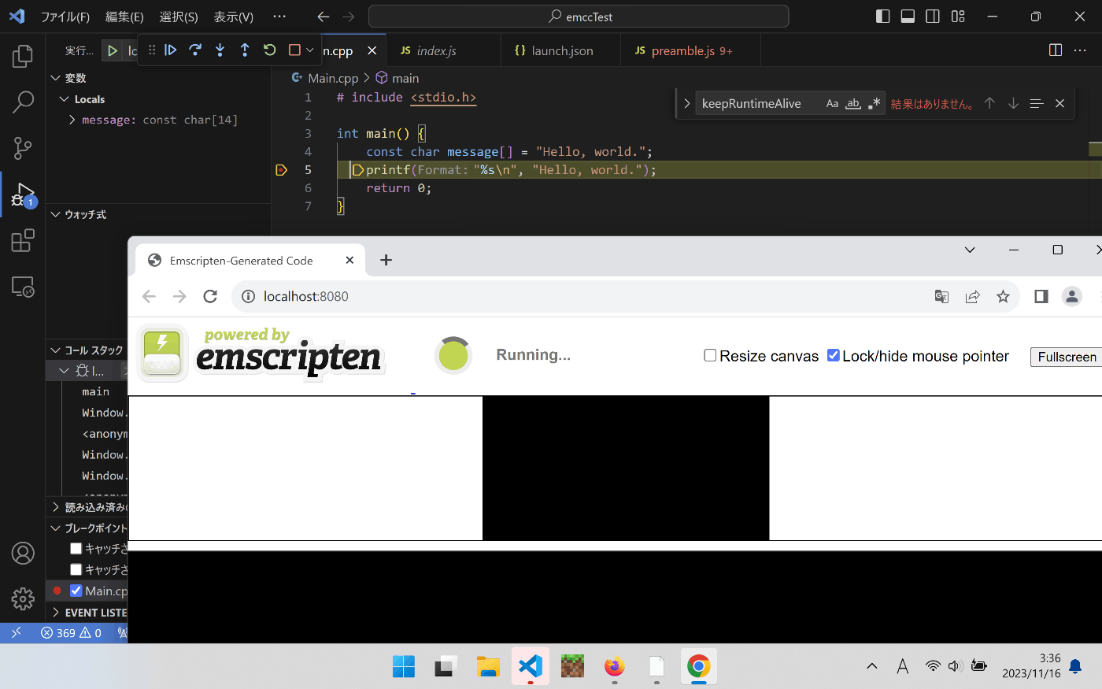Uncheck Lock/hide mouse pointer
1102x689 pixels.
coord(834,355)
